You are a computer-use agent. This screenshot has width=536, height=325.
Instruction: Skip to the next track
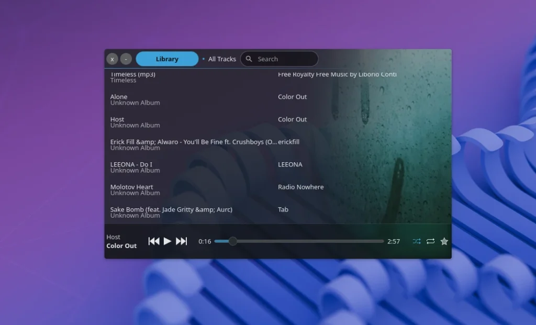click(x=182, y=241)
